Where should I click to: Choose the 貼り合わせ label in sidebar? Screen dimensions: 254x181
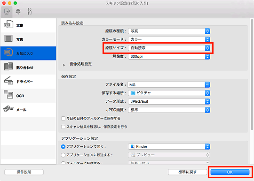tap(24, 68)
